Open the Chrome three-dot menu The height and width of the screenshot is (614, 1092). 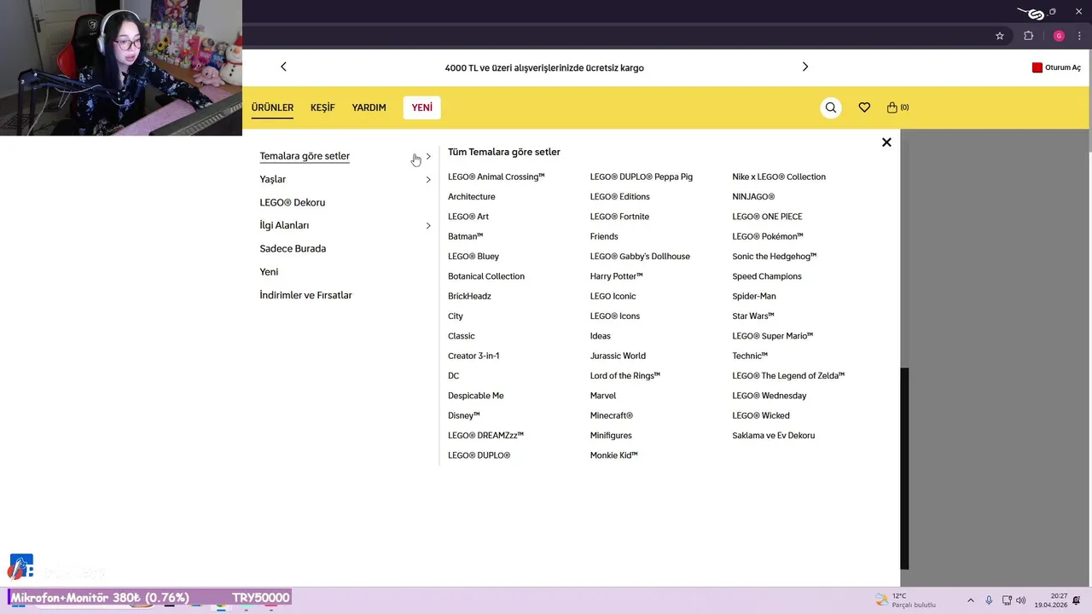coord(1079,36)
